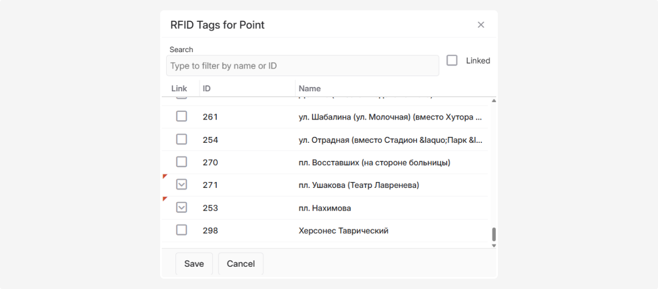This screenshot has height=289, width=658.
Task: Unlink tag 253 пл. Нахимова checkbox
Action: click(x=181, y=208)
